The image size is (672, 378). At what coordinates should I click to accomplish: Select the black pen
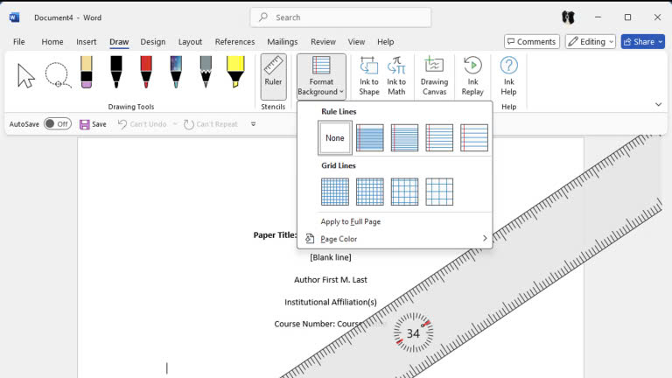[x=116, y=73]
